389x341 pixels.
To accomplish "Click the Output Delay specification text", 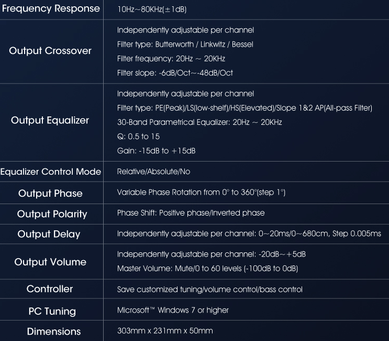I will [x=249, y=233].
